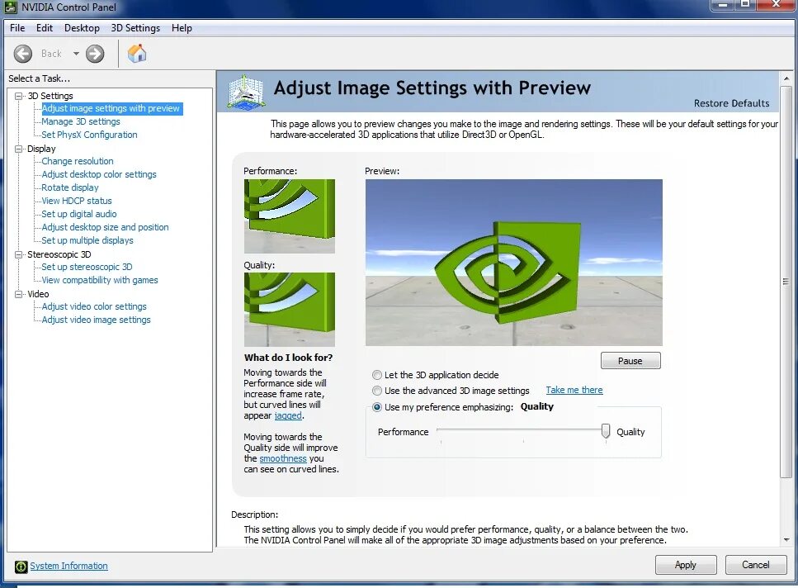The height and width of the screenshot is (588, 798).
Task: Open View compatibility with games
Action: [x=100, y=281]
